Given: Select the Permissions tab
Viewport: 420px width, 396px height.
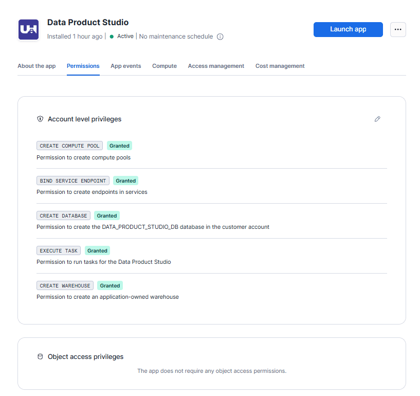Looking at the screenshot, I should click(x=83, y=66).
